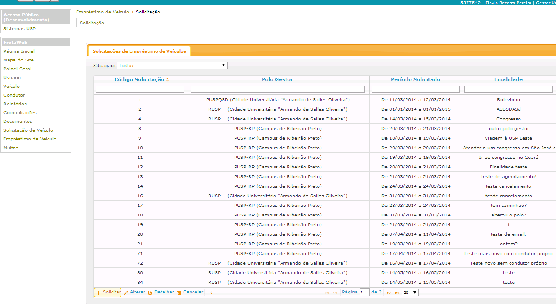Image resolution: width=556 pixels, height=308 pixels.
Task: Open Comunicações in sidebar
Action: [x=20, y=113]
